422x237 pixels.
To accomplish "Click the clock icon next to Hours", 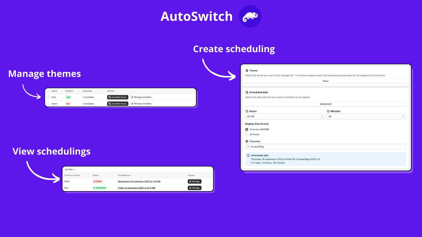I will [247, 111].
